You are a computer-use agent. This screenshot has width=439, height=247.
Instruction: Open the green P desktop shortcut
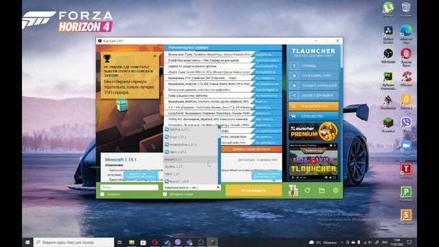(x=406, y=193)
